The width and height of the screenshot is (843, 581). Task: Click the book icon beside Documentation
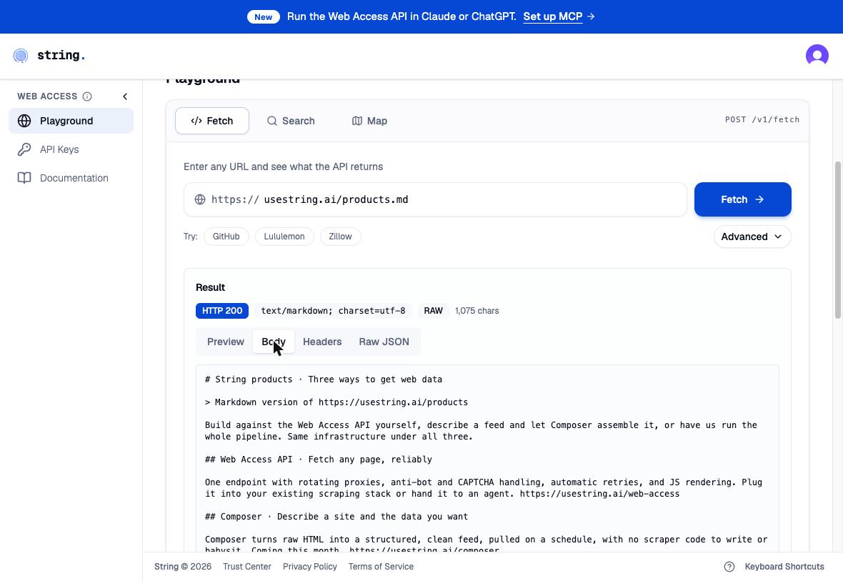(x=24, y=178)
